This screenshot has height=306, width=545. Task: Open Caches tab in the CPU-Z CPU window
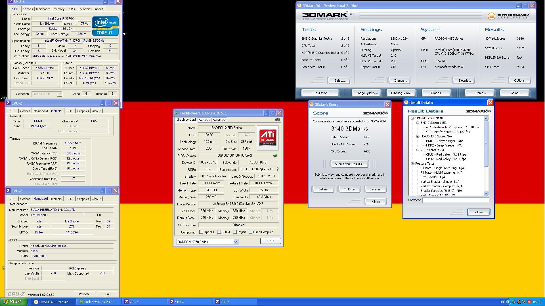[28, 9]
